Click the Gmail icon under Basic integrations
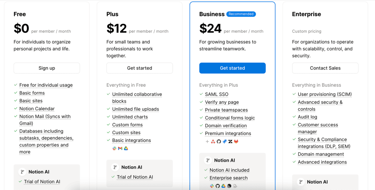Image resolution: width=375 pixels, height=190 pixels. (x=120, y=148)
